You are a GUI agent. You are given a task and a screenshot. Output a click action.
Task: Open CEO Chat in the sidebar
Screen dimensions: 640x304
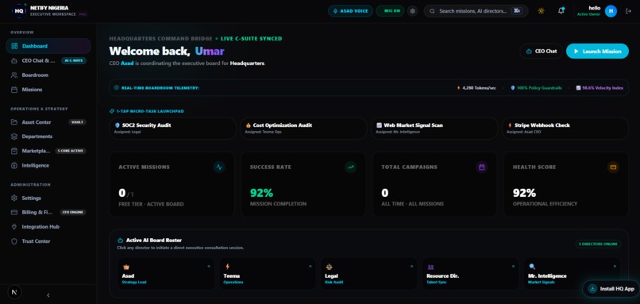48,61
